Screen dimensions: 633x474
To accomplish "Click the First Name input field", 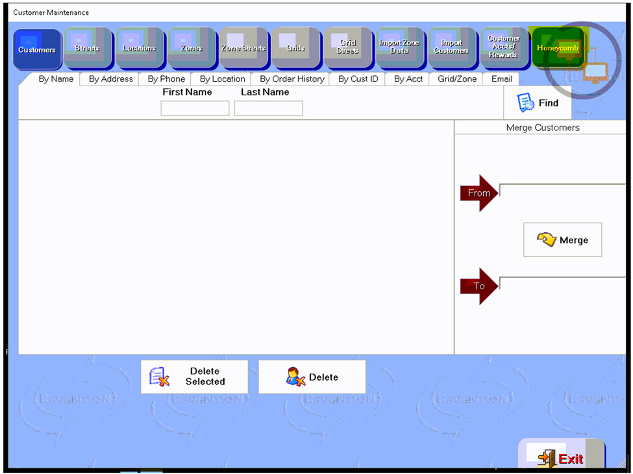I will (195, 108).
